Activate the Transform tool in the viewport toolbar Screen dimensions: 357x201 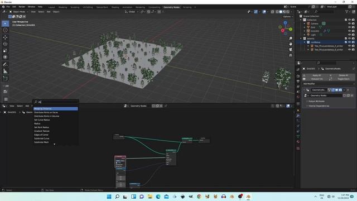pos(5,57)
